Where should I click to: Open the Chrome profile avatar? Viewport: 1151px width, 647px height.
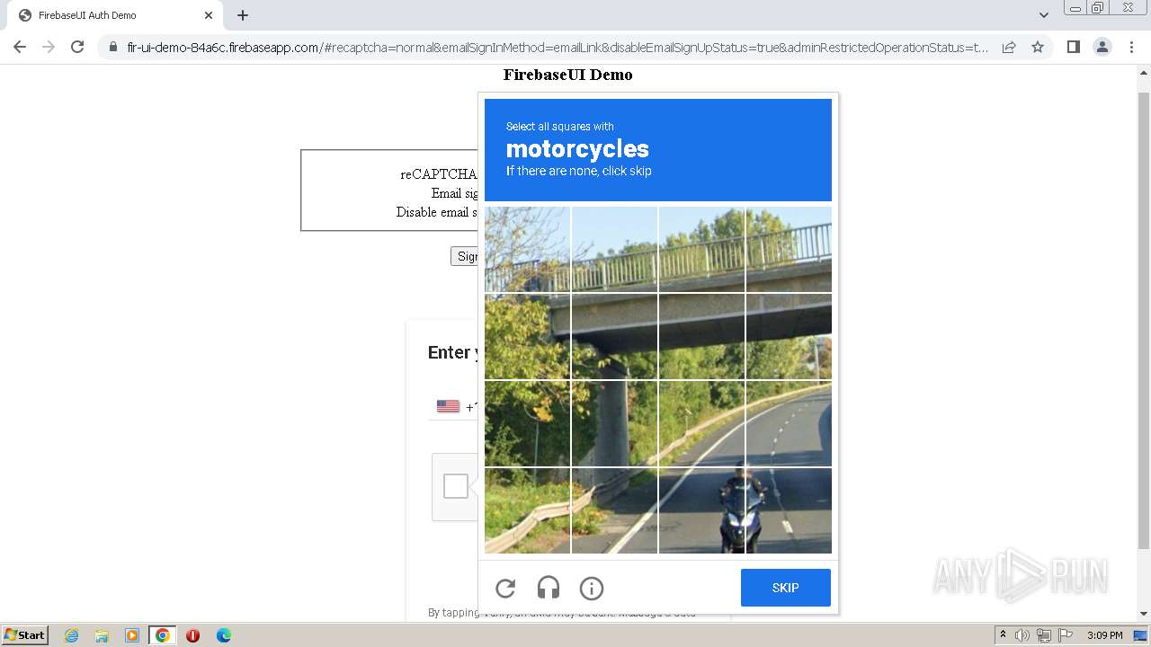pos(1102,47)
